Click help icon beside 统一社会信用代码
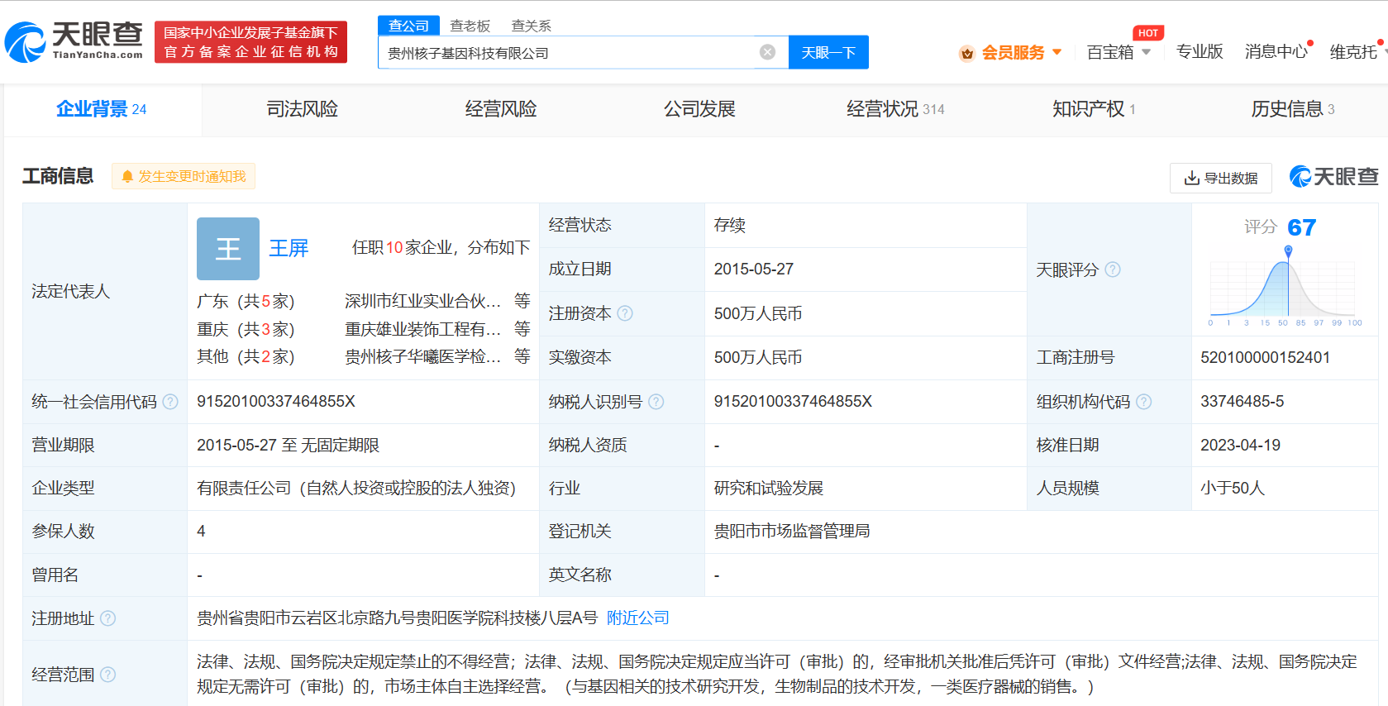This screenshot has width=1388, height=706. click(170, 402)
